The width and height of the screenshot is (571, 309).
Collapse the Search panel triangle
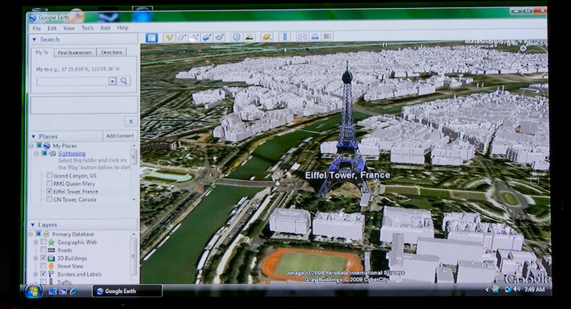coord(34,39)
